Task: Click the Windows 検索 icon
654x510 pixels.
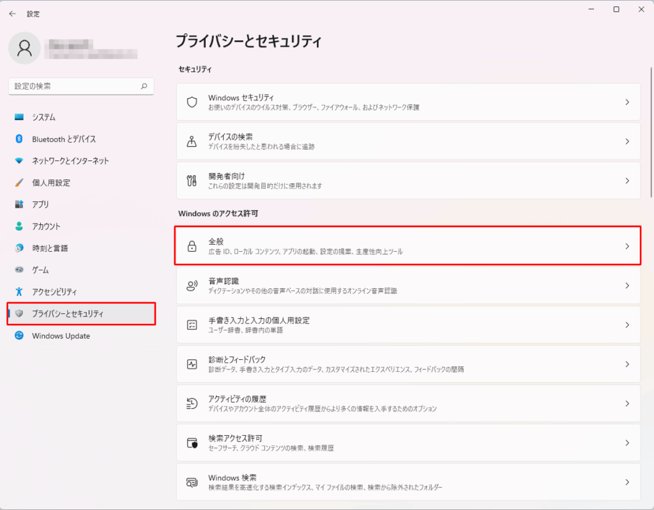Action: click(192, 482)
